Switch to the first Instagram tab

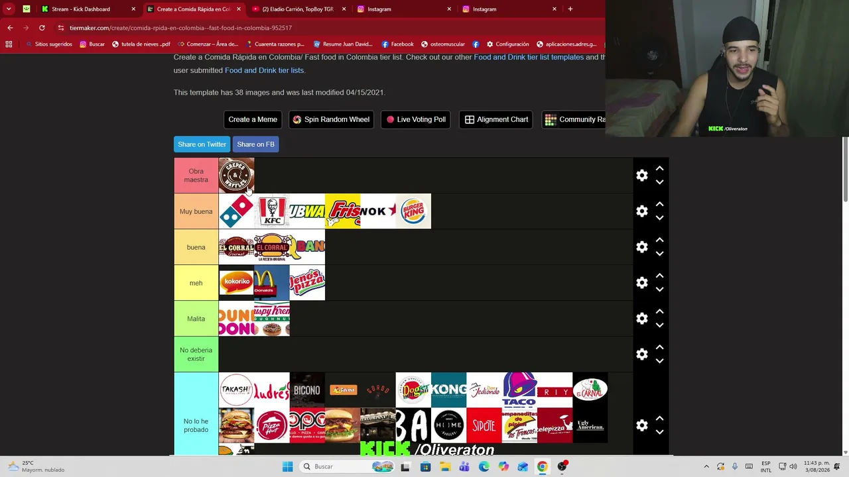(x=404, y=9)
